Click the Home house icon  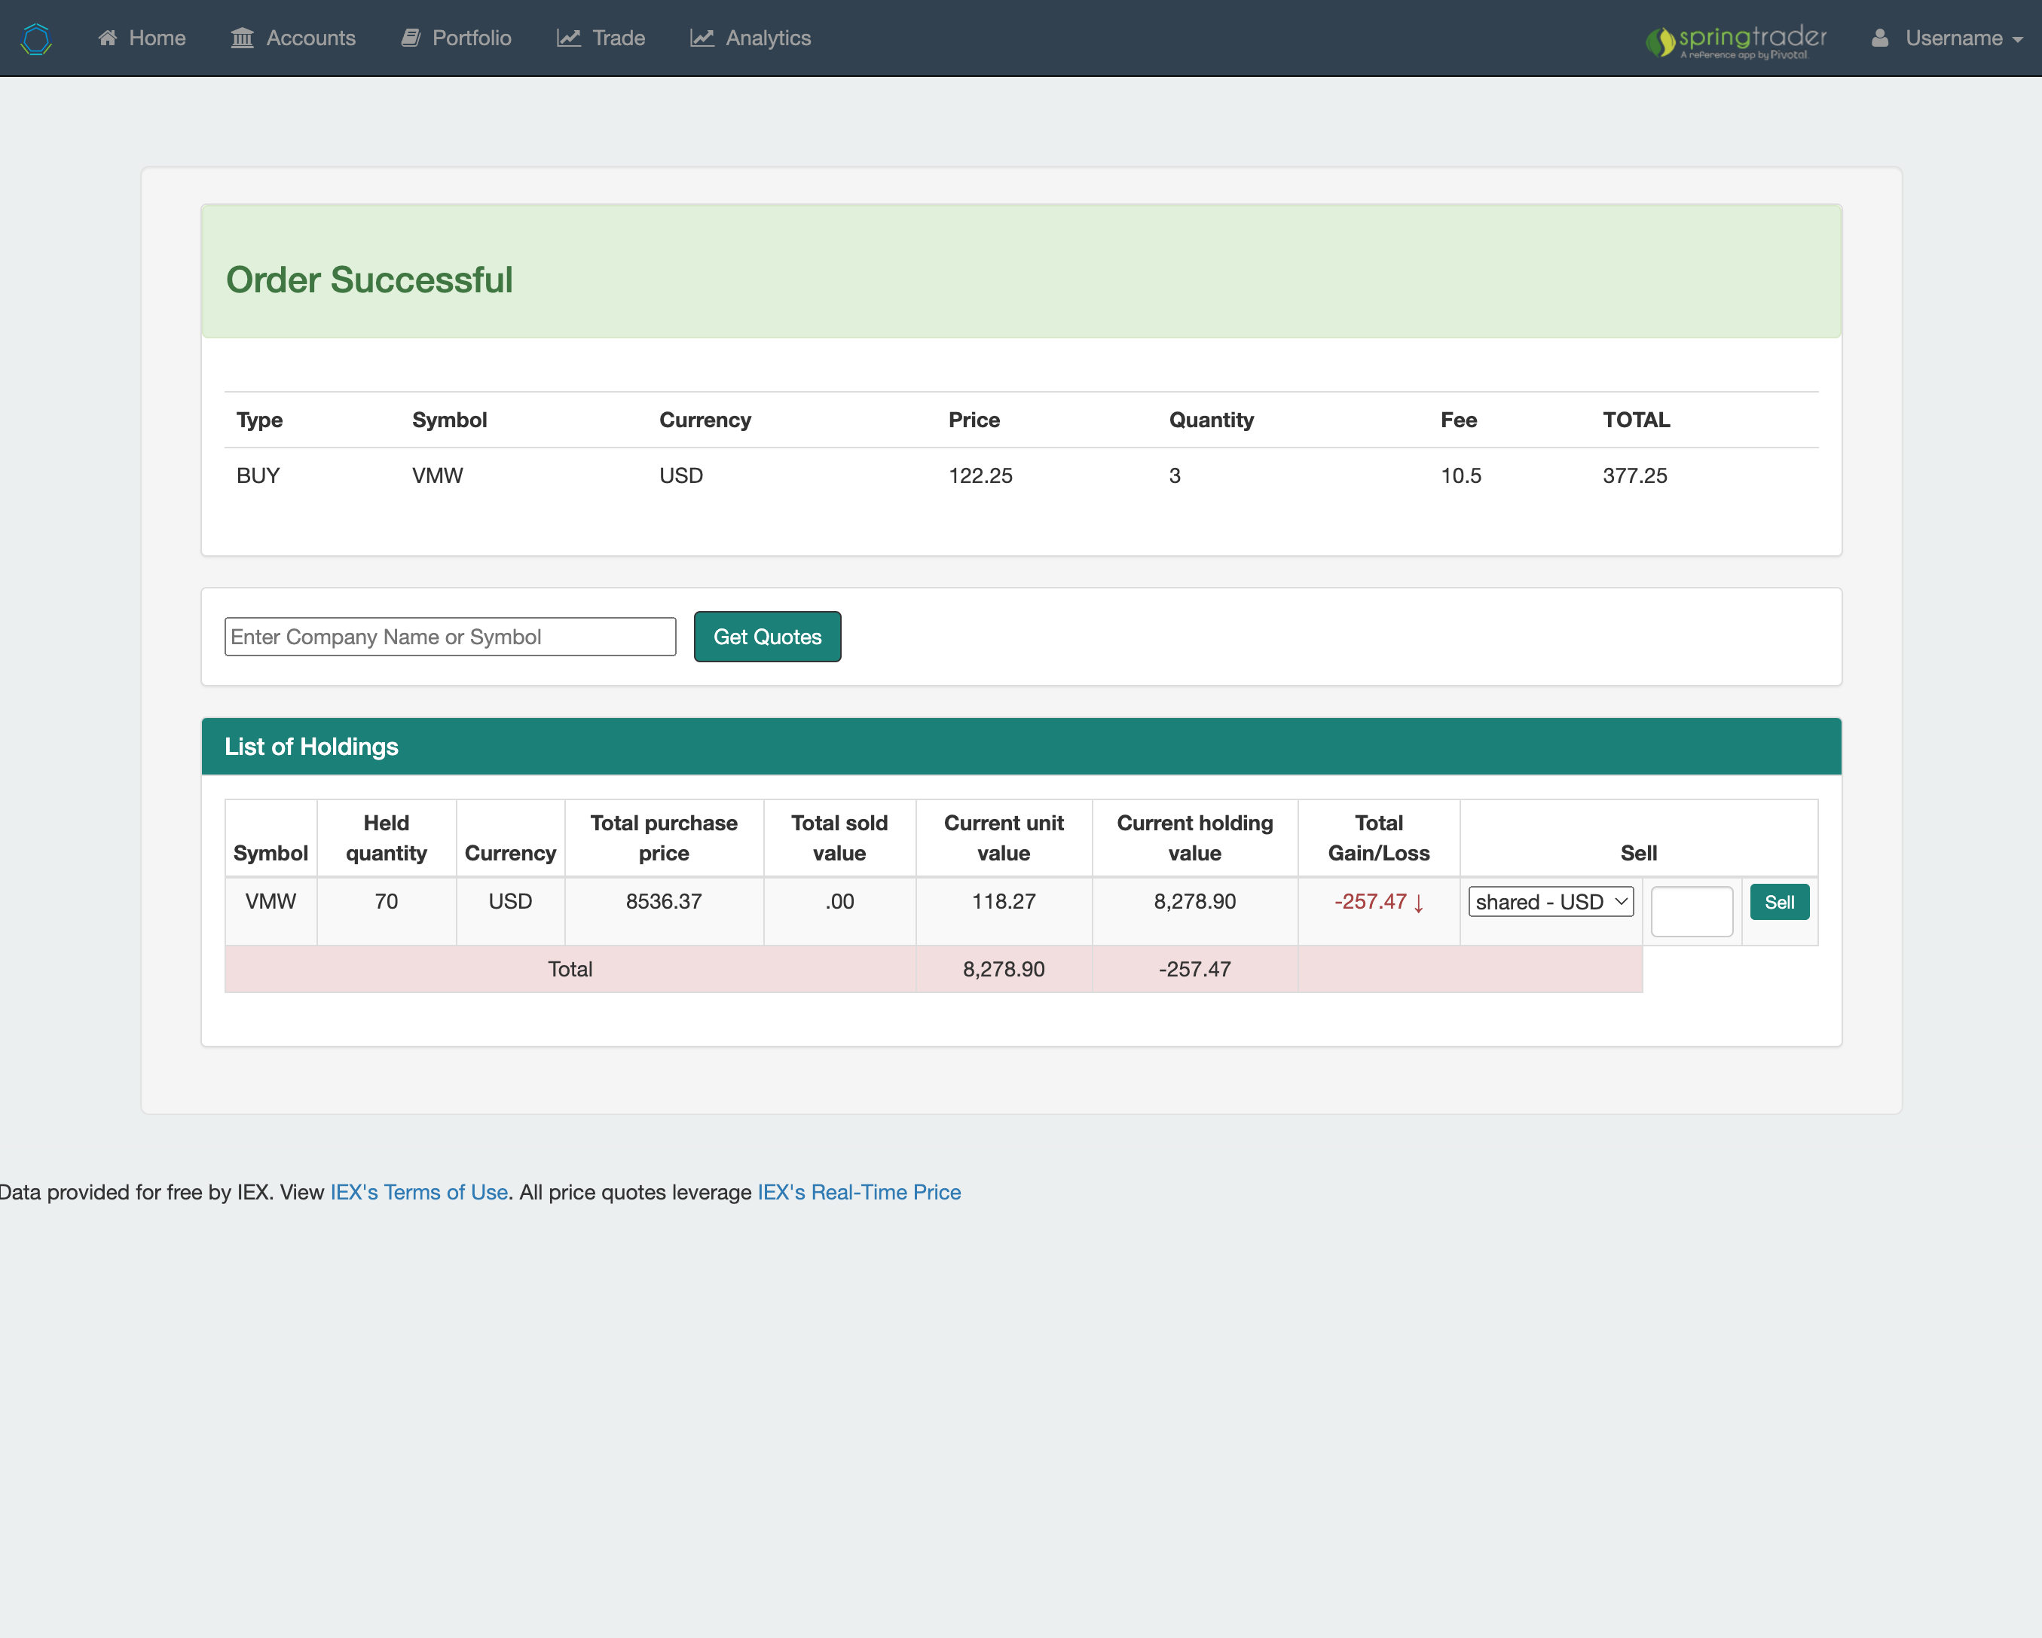[108, 38]
